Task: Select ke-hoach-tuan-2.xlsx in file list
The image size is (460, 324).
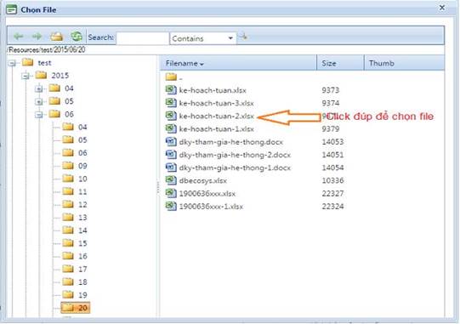Action: coord(217,116)
